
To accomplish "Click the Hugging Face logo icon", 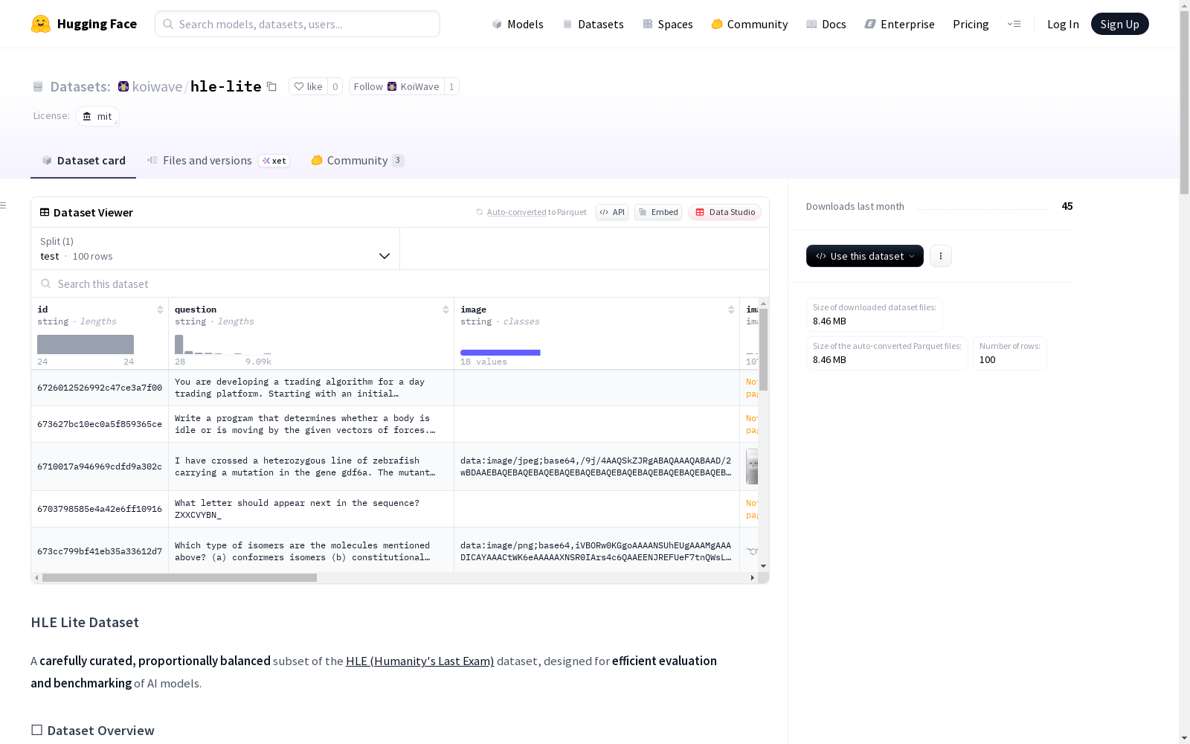I will (x=41, y=24).
